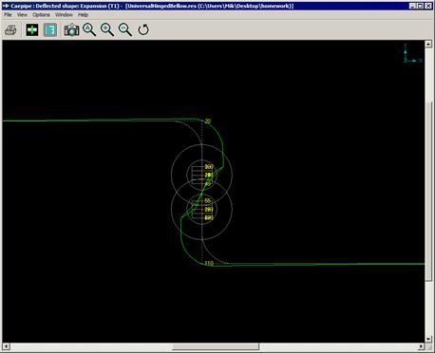This screenshot has height=353, width=435.
Task: Click the Zoom In magnifier icon
Action: [107, 30]
